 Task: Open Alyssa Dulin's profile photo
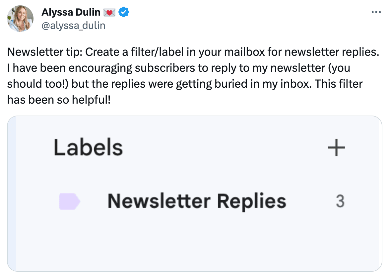(20, 19)
